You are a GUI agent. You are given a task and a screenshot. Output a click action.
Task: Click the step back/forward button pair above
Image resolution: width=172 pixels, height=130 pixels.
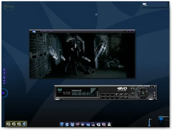point(133,89)
